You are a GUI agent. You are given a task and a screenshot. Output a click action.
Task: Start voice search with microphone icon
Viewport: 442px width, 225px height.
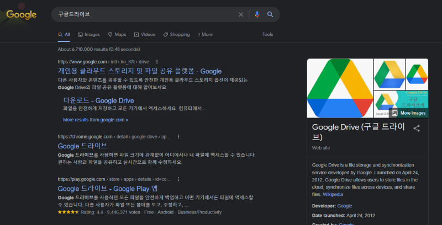[x=257, y=14]
